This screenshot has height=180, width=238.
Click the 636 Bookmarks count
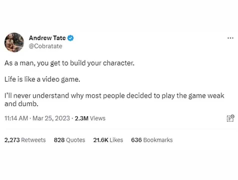[152, 140]
